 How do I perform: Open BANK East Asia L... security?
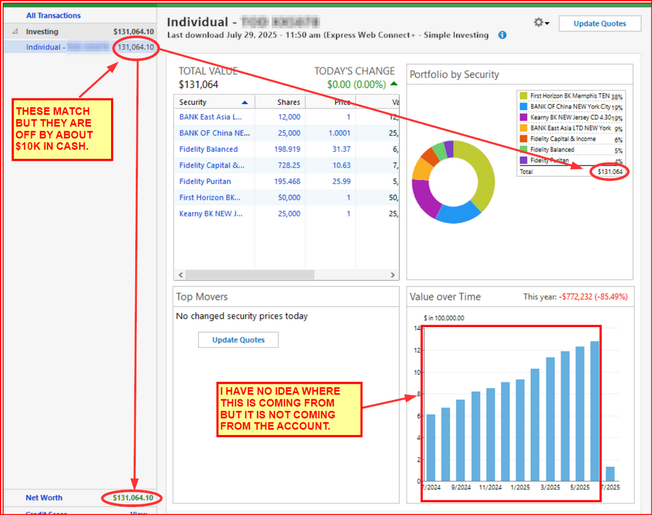pyautogui.click(x=210, y=117)
